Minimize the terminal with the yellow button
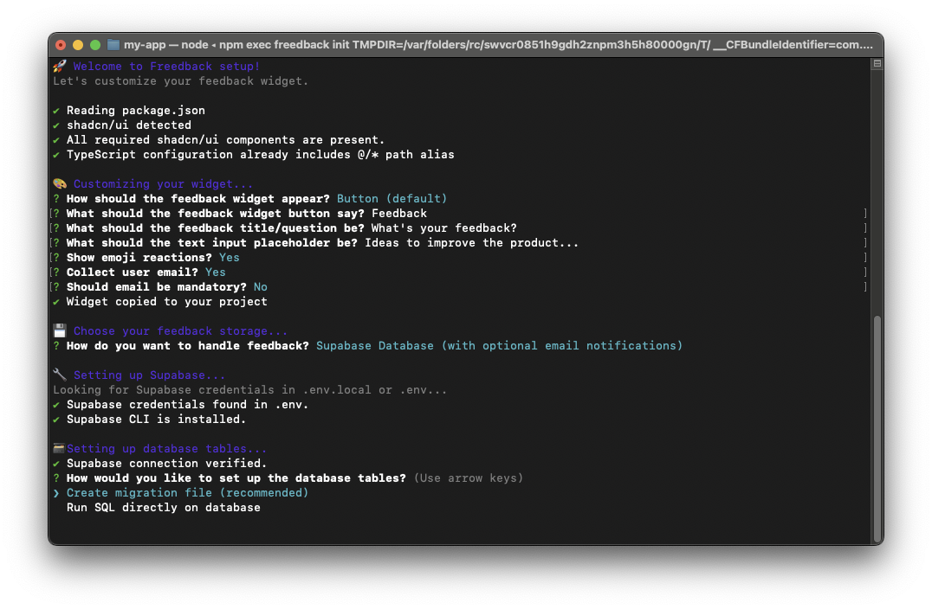This screenshot has height=609, width=932. (x=78, y=44)
